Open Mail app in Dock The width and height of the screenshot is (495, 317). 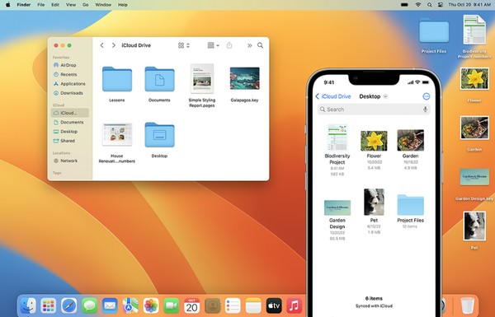(110, 305)
